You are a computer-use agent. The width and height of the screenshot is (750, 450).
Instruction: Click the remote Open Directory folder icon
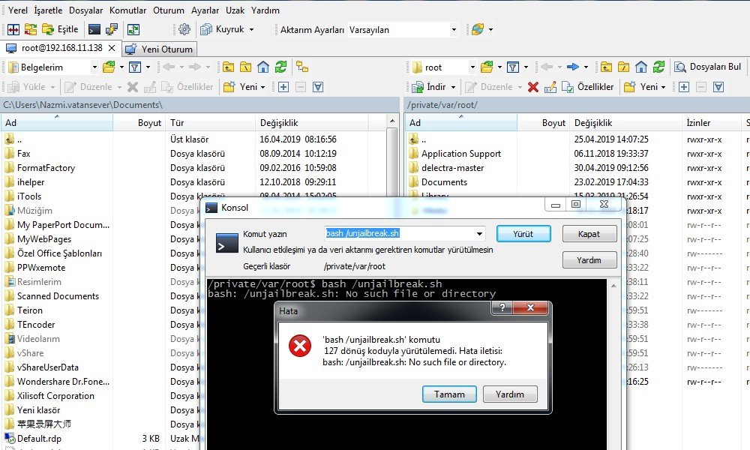click(x=487, y=67)
